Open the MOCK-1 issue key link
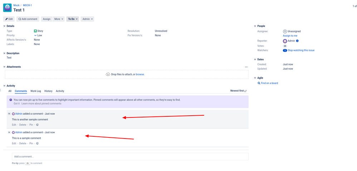Screen dimensions: 357x171 click(x=27, y=5)
